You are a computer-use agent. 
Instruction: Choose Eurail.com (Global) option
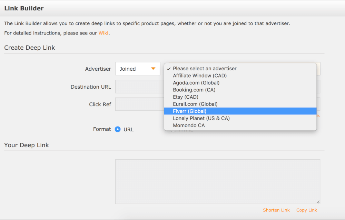(x=240, y=104)
